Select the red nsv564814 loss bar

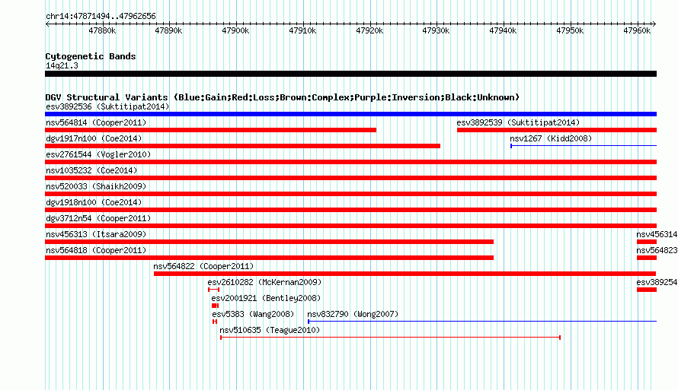point(210,130)
